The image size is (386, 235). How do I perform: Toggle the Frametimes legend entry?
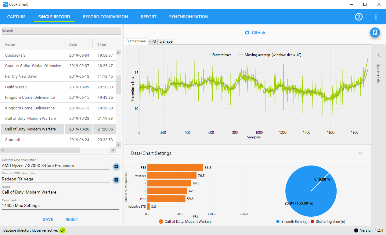[218, 55]
